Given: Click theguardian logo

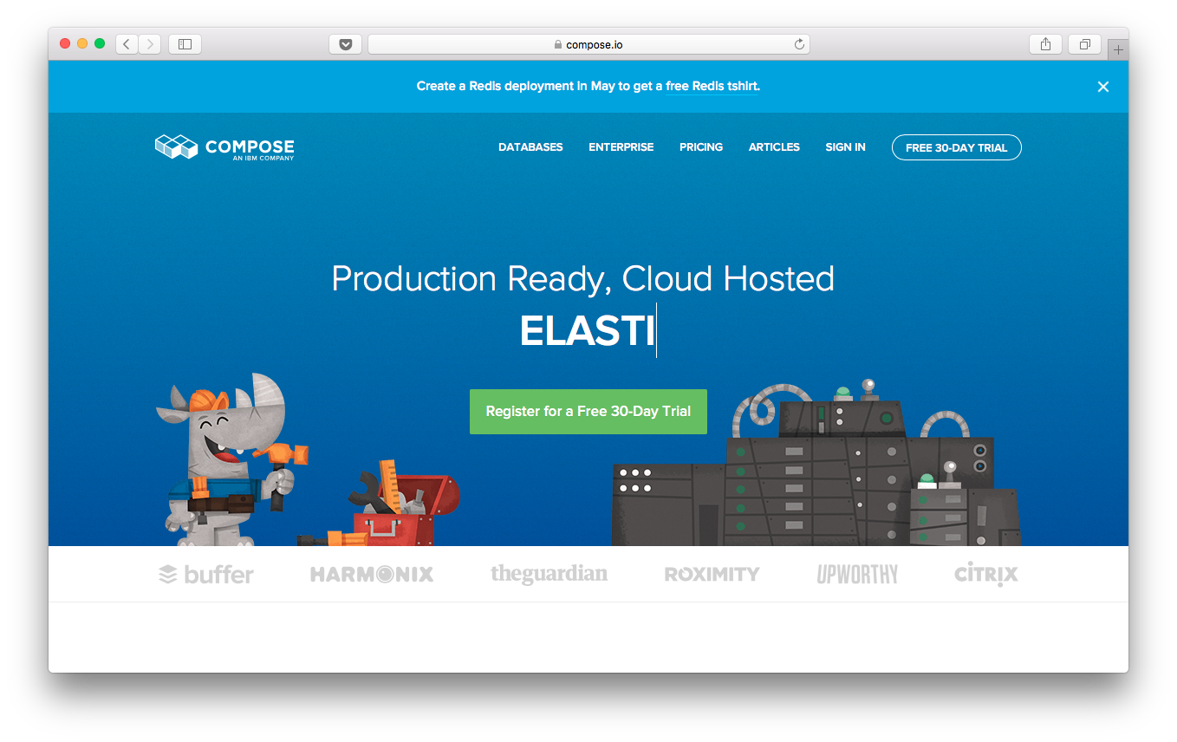Looking at the screenshot, I should 549,574.
